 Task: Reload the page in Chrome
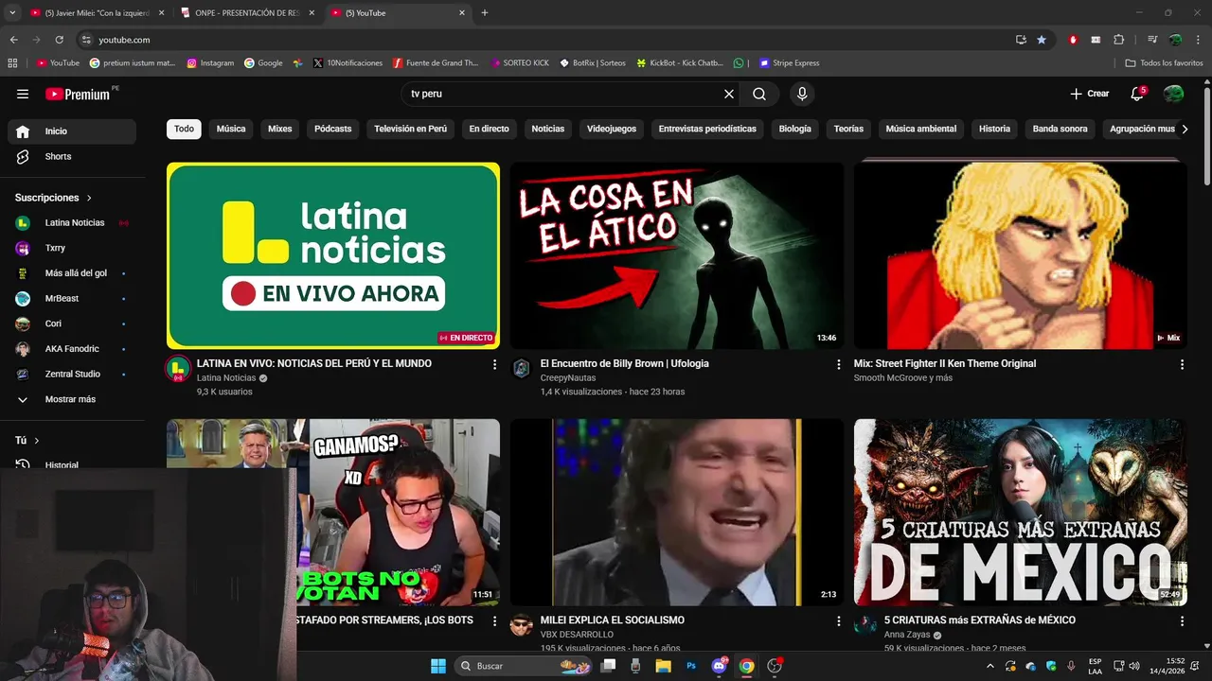coord(60,40)
